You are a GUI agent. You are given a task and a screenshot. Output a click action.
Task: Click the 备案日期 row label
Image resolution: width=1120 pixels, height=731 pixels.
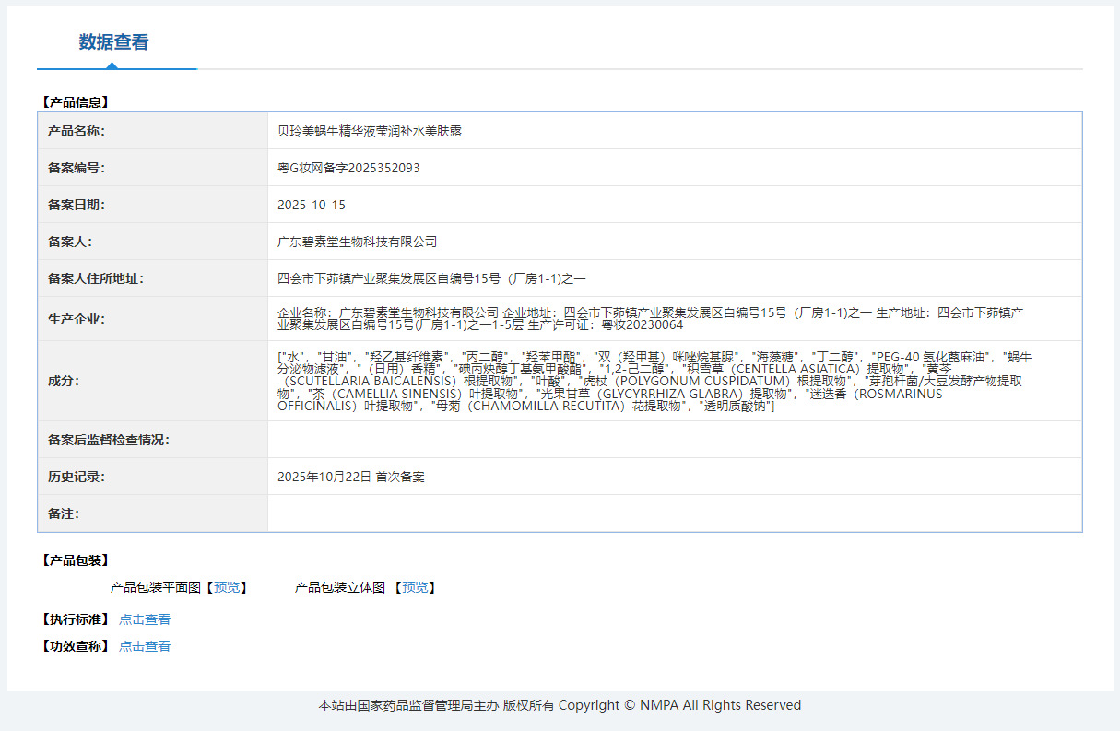click(x=77, y=205)
